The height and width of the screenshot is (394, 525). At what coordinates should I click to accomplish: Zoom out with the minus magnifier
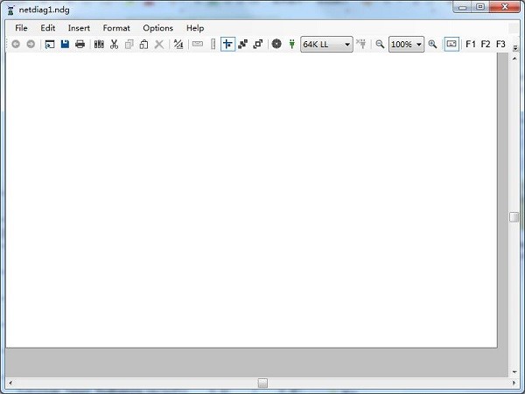click(x=380, y=44)
